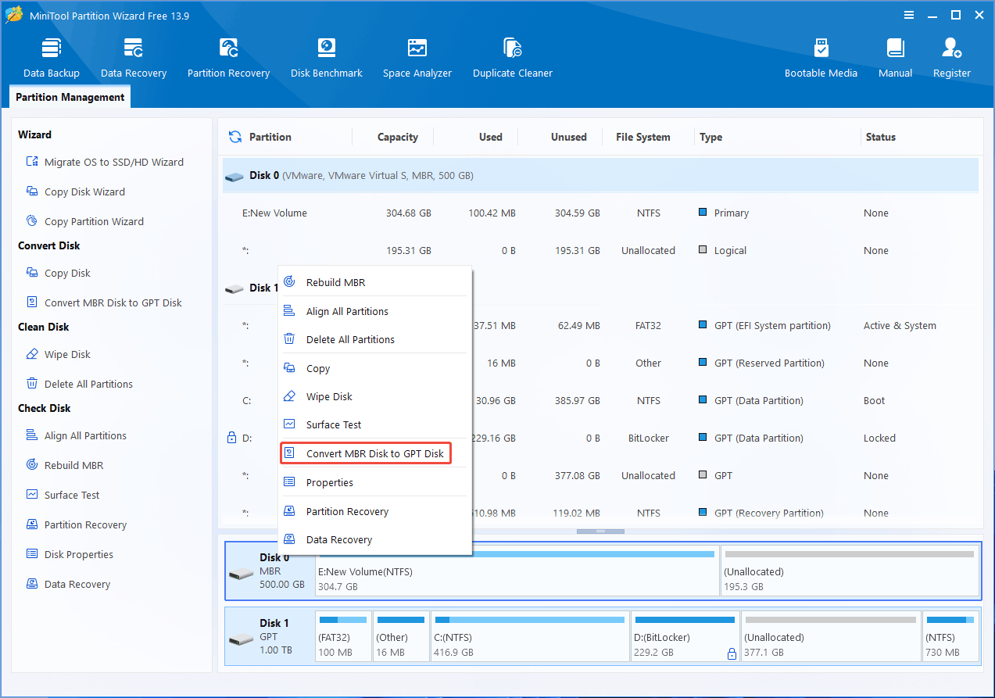Click the 377.1 GB unallocated block on Disk 1
The height and width of the screenshot is (698, 995).
[831, 638]
